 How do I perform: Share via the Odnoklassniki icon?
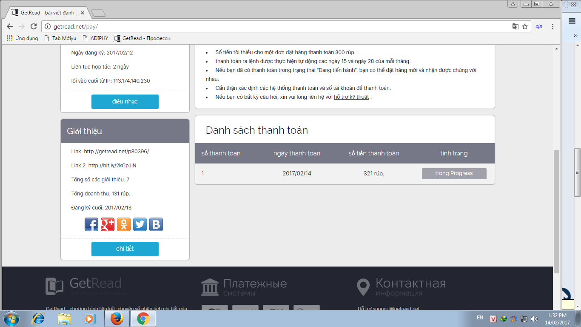(124, 224)
